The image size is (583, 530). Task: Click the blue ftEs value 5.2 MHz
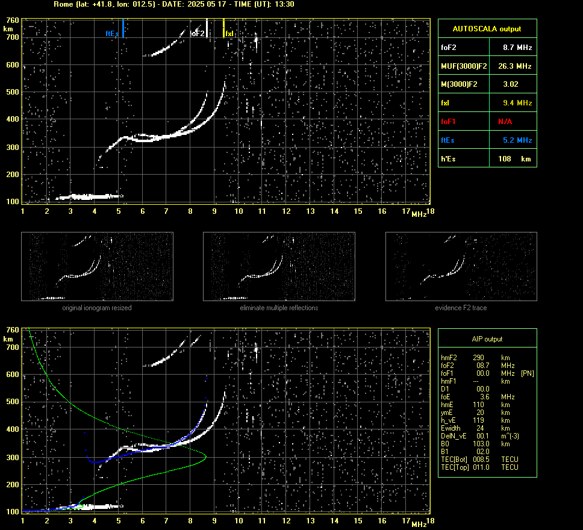click(517, 140)
